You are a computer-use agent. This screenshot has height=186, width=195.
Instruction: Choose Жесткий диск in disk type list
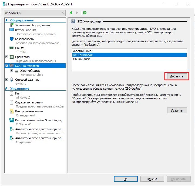click(x=129, y=51)
